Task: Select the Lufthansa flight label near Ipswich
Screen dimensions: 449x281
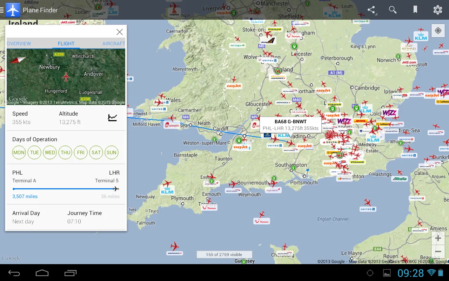Action: pyautogui.click(x=442, y=102)
